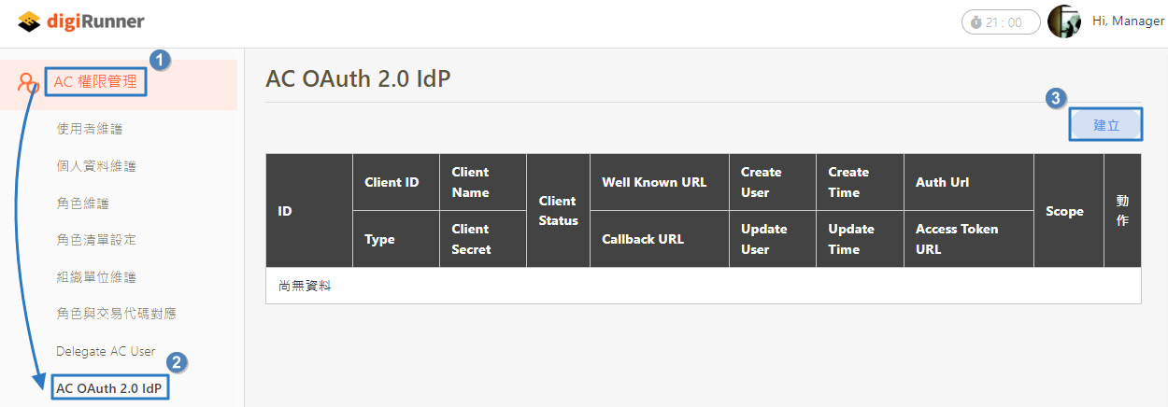Open the Manager user avatar

(1064, 21)
